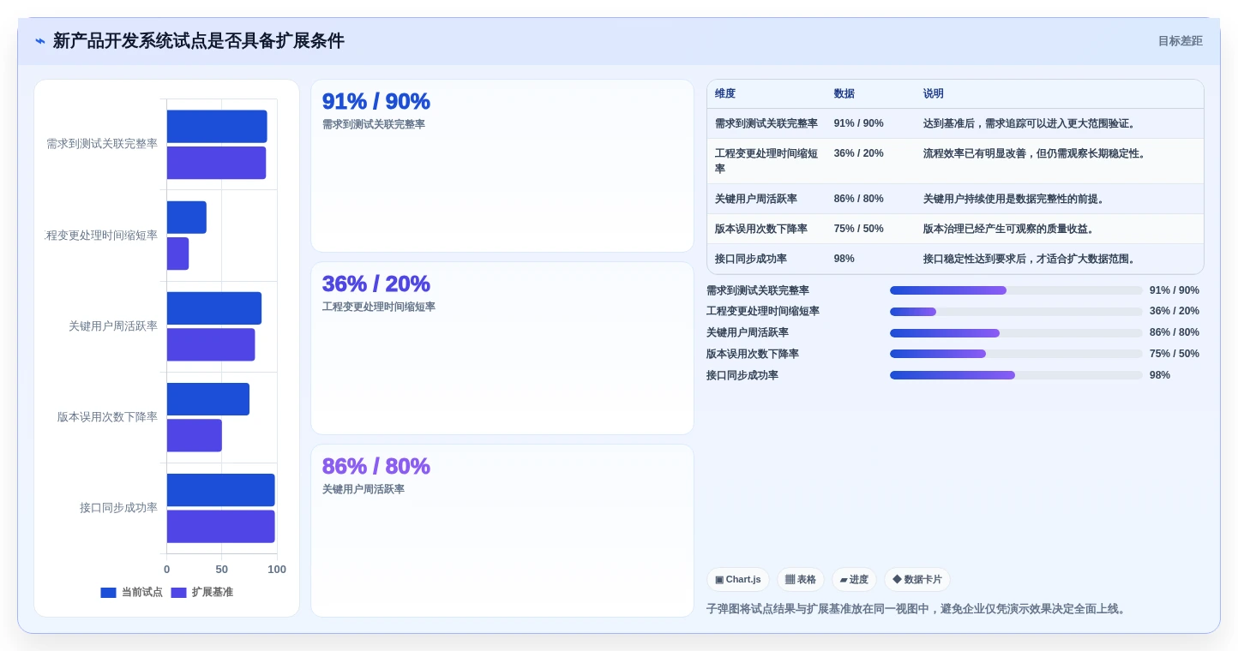Select the 表格 tag chip

click(x=801, y=580)
